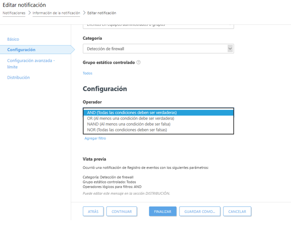Finish editing with the FINALIZAR button
Screen dimensions: 291x225
point(163,212)
